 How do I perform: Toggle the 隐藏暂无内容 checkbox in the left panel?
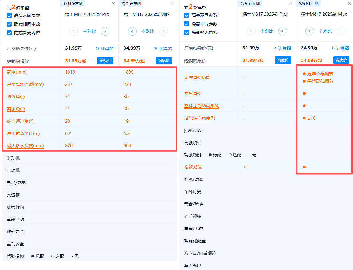click(x=9, y=33)
